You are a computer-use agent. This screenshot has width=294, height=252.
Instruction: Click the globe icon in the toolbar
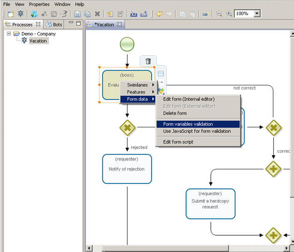point(34,14)
